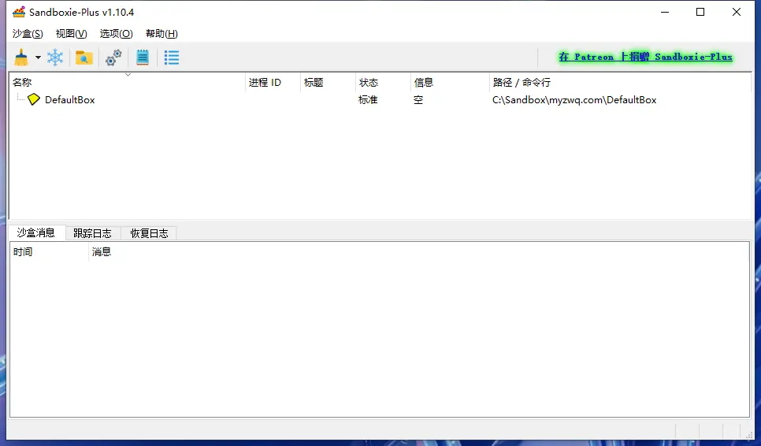Screen dimensions: 761x446
Task: Open settings via the gears toolbar icon
Action: coord(113,58)
